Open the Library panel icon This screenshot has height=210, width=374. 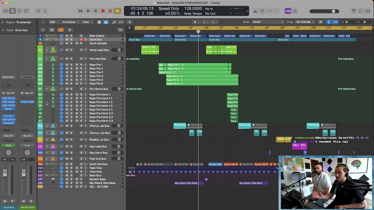coord(6,11)
